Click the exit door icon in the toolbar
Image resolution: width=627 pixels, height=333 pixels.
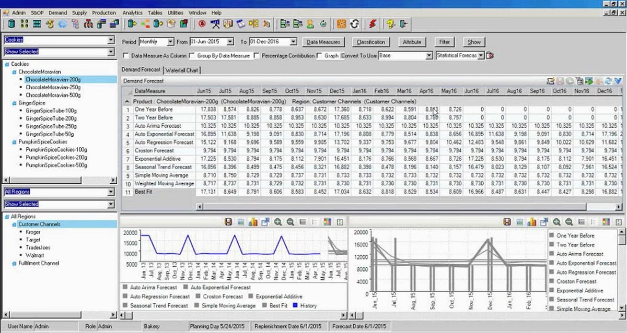click(404, 24)
